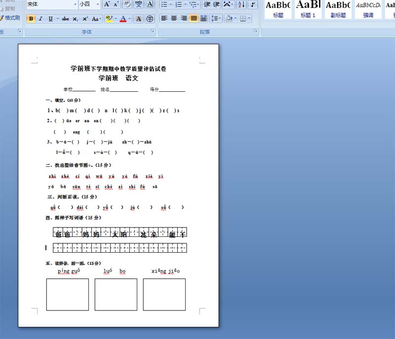Click the Character Border icon
395x339 pixels.
point(150,4)
